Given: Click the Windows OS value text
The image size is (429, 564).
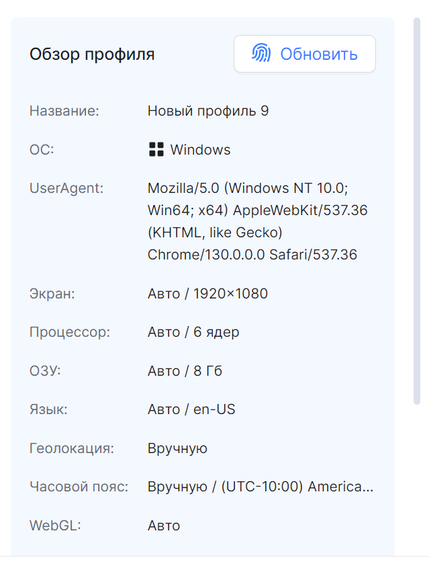Looking at the screenshot, I should 200,150.
